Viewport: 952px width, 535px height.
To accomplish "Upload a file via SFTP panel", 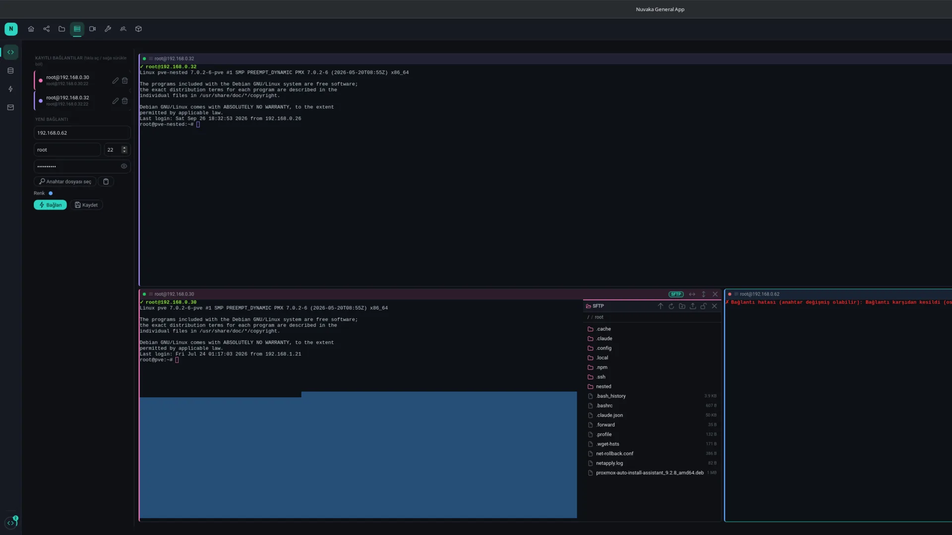I will coord(693,306).
